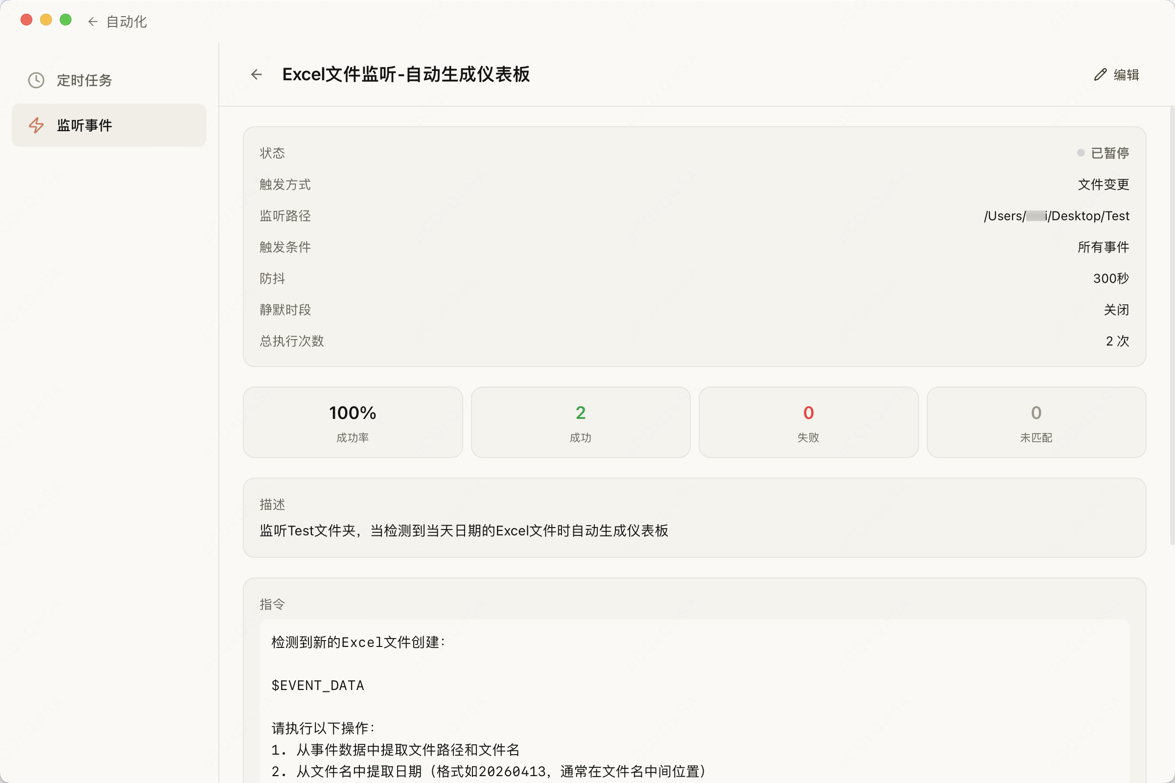1175x783 pixels.
Task: Click instruction step 1 从事件数据中提取文件路径
Action: coord(396,750)
